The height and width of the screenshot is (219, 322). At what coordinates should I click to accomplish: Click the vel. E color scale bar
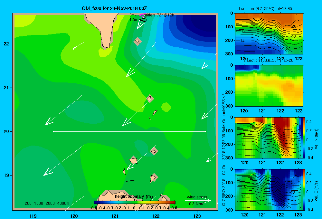304,190
